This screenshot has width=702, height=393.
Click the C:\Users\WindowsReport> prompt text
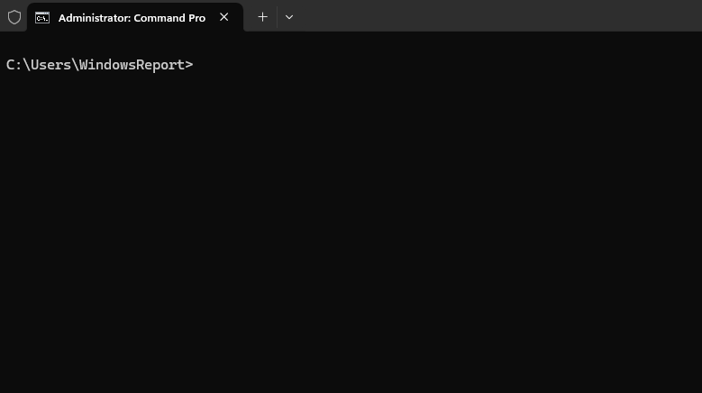(99, 65)
